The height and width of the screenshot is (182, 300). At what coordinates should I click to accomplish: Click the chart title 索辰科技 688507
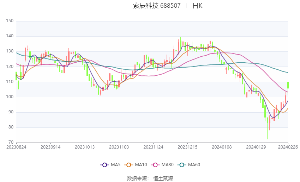[157, 6]
